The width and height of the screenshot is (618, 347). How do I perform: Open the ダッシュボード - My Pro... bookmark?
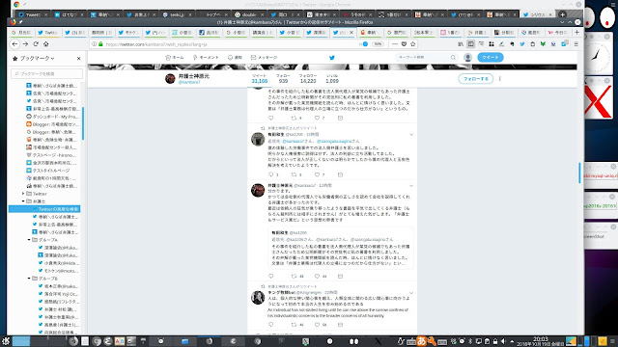click(52, 117)
